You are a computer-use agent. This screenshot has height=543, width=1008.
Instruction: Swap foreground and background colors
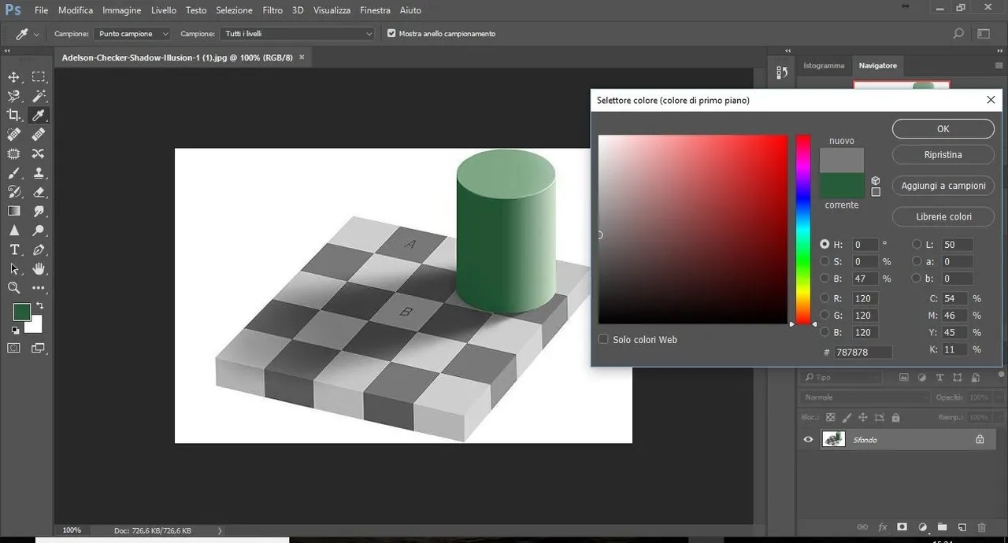(39, 306)
